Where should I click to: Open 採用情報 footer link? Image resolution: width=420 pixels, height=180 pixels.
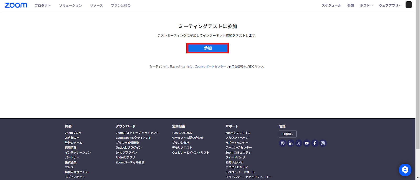tap(71, 148)
